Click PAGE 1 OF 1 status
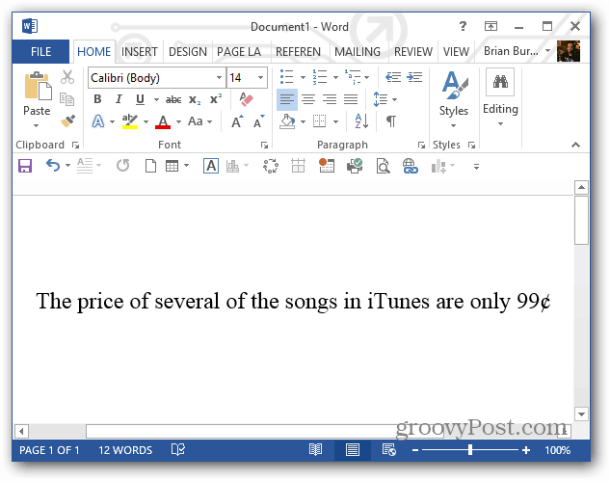The image size is (610, 481). 49,450
